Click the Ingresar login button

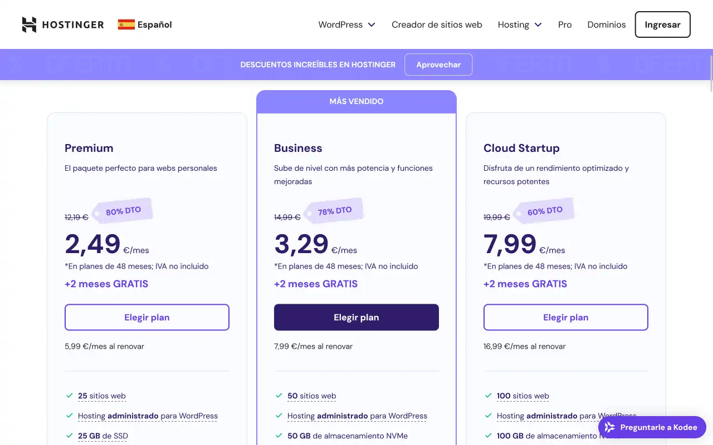(x=663, y=24)
